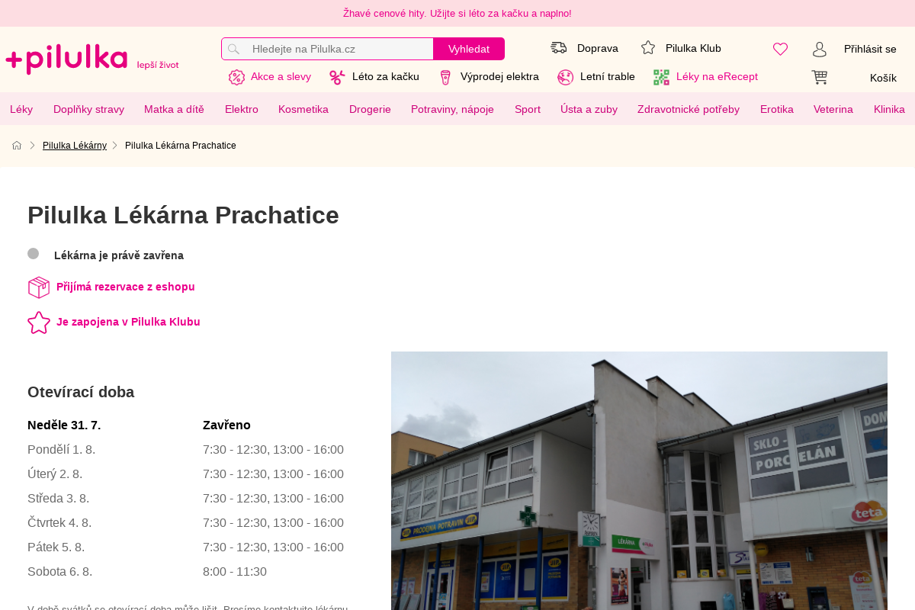This screenshot has width=915, height=610.
Task: Open the Matka a dítě menu category
Action: pyautogui.click(x=174, y=109)
